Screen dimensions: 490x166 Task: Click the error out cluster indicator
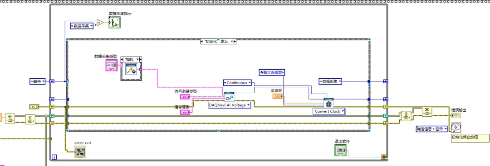point(80,152)
